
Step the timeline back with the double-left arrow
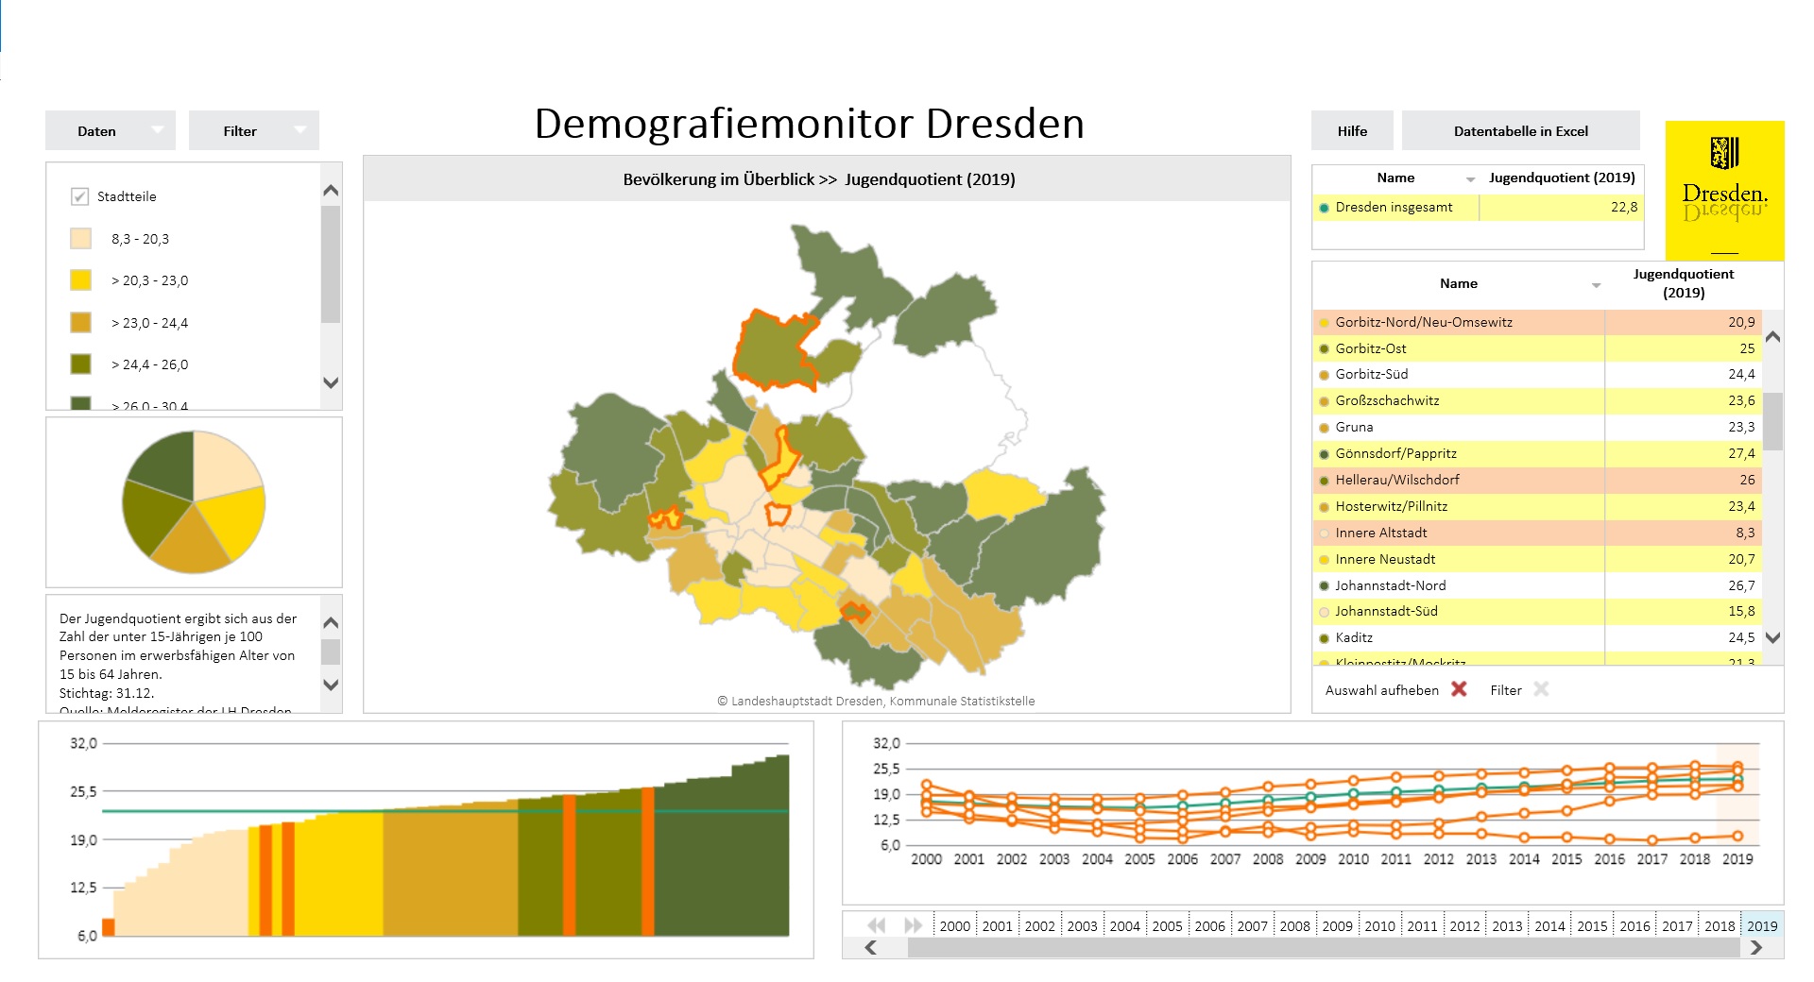(876, 925)
